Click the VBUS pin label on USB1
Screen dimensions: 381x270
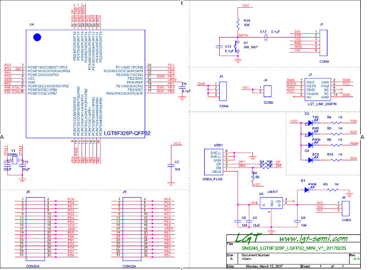(217, 172)
